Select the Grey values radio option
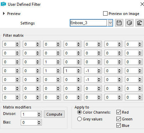 pyautogui.click(x=79, y=119)
